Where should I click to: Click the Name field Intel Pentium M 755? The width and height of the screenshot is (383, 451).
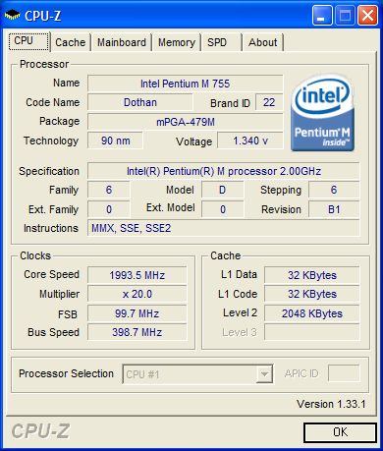pyautogui.click(x=185, y=84)
